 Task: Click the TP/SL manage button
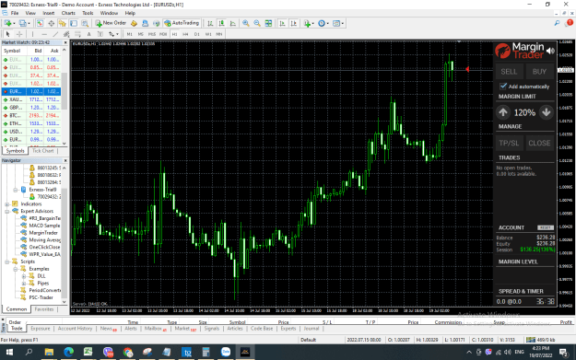[509, 143]
